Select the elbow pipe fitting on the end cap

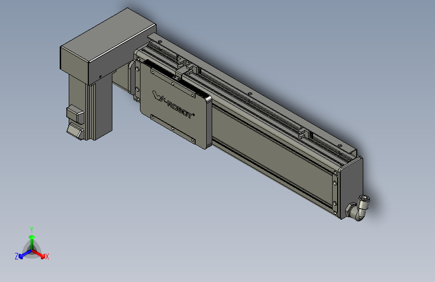(358, 208)
